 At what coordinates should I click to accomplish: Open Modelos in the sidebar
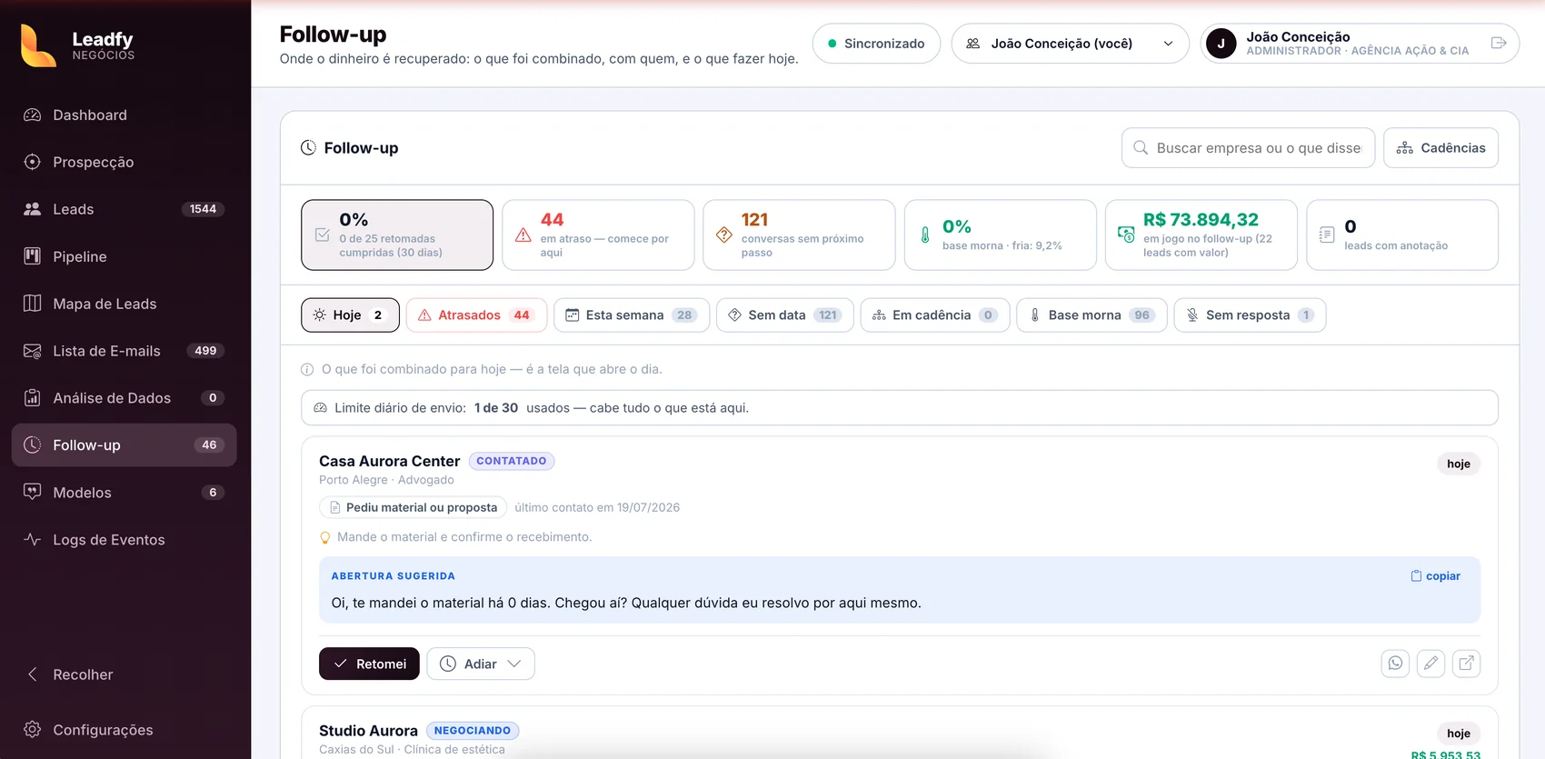125,493
